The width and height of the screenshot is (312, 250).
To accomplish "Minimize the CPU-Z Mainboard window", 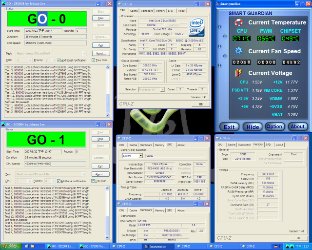I will point(195,204).
